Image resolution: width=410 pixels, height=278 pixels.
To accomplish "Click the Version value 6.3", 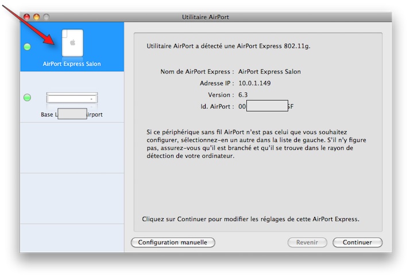I will coord(243,95).
